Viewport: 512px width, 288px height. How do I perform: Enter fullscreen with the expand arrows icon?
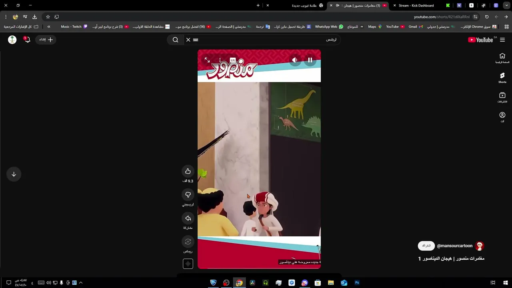tap(207, 60)
